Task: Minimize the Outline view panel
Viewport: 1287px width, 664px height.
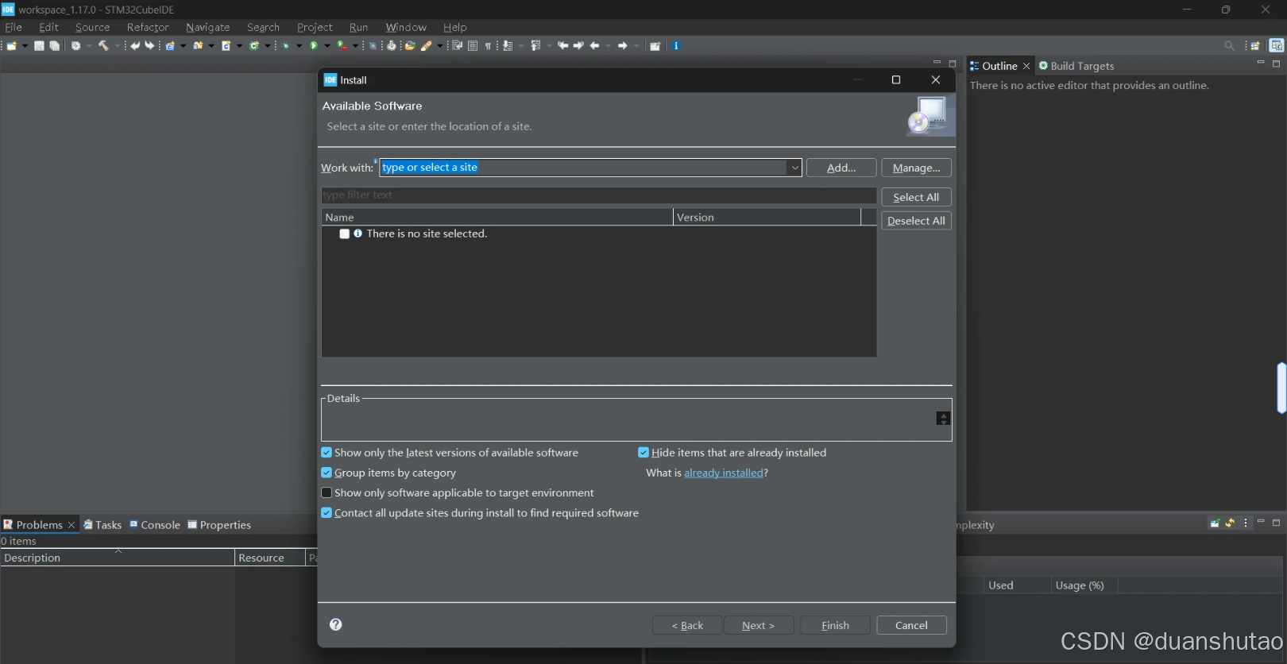Action: click(x=1260, y=63)
